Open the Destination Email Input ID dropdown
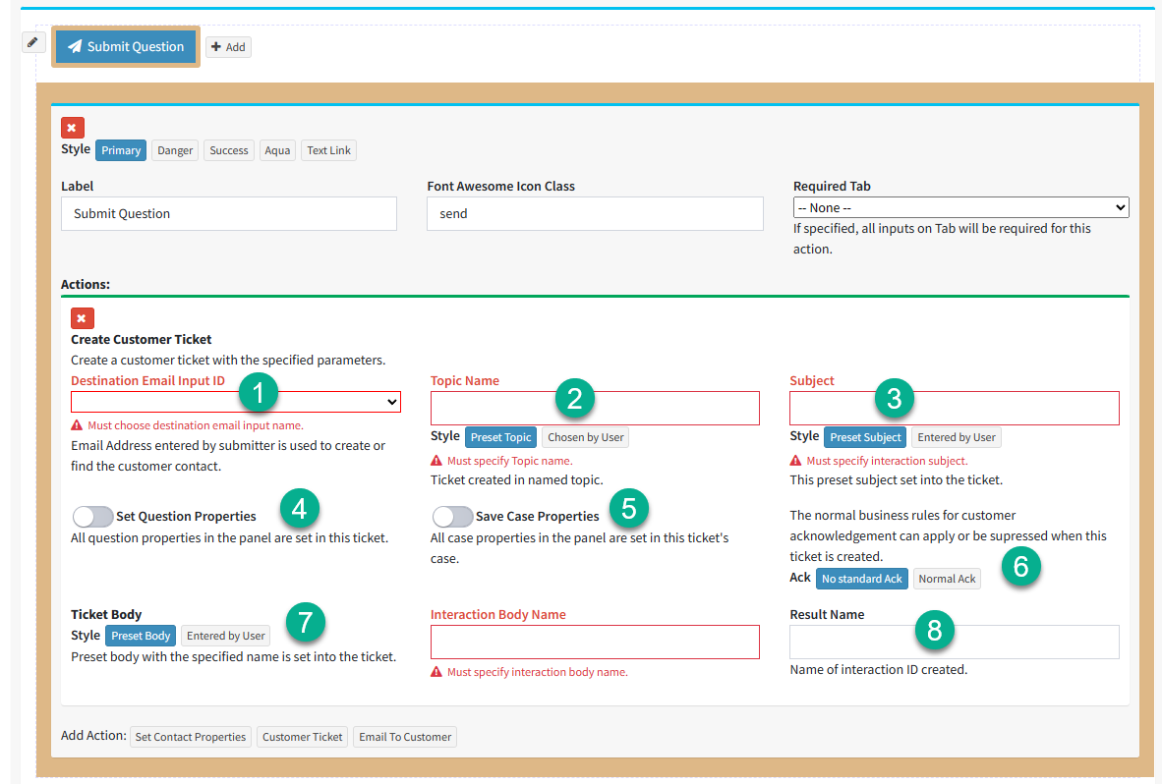Viewport: 1162px width, 784px height. [236, 402]
